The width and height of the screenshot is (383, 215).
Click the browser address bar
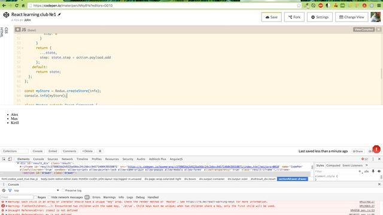click(x=161, y=5)
